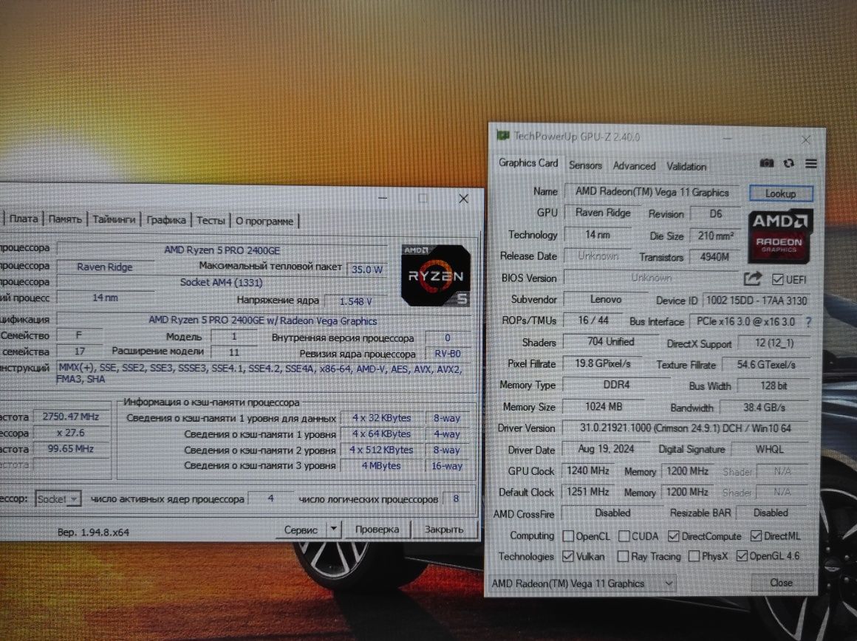The width and height of the screenshot is (857, 641).
Task: Open the Сервис button dropdown arrow
Action: pyautogui.click(x=333, y=529)
